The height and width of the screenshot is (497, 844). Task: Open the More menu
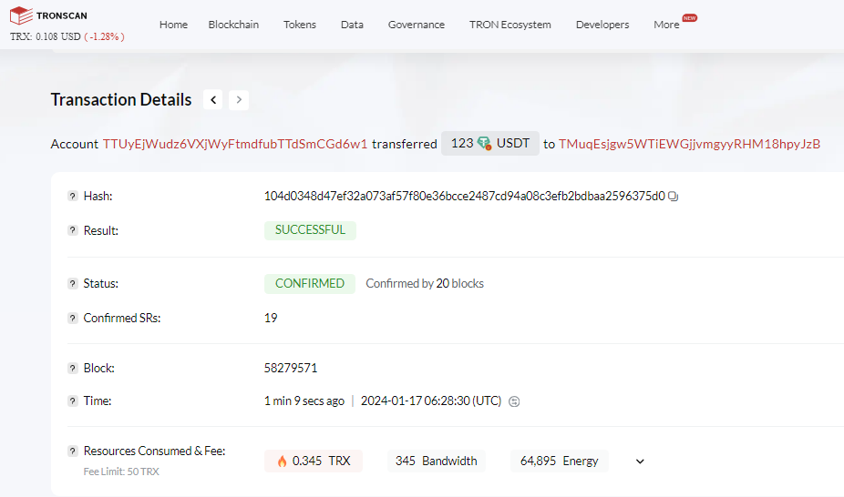point(666,25)
